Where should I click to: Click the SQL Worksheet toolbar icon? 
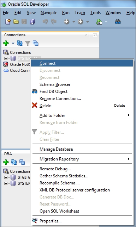tap(99, 22)
